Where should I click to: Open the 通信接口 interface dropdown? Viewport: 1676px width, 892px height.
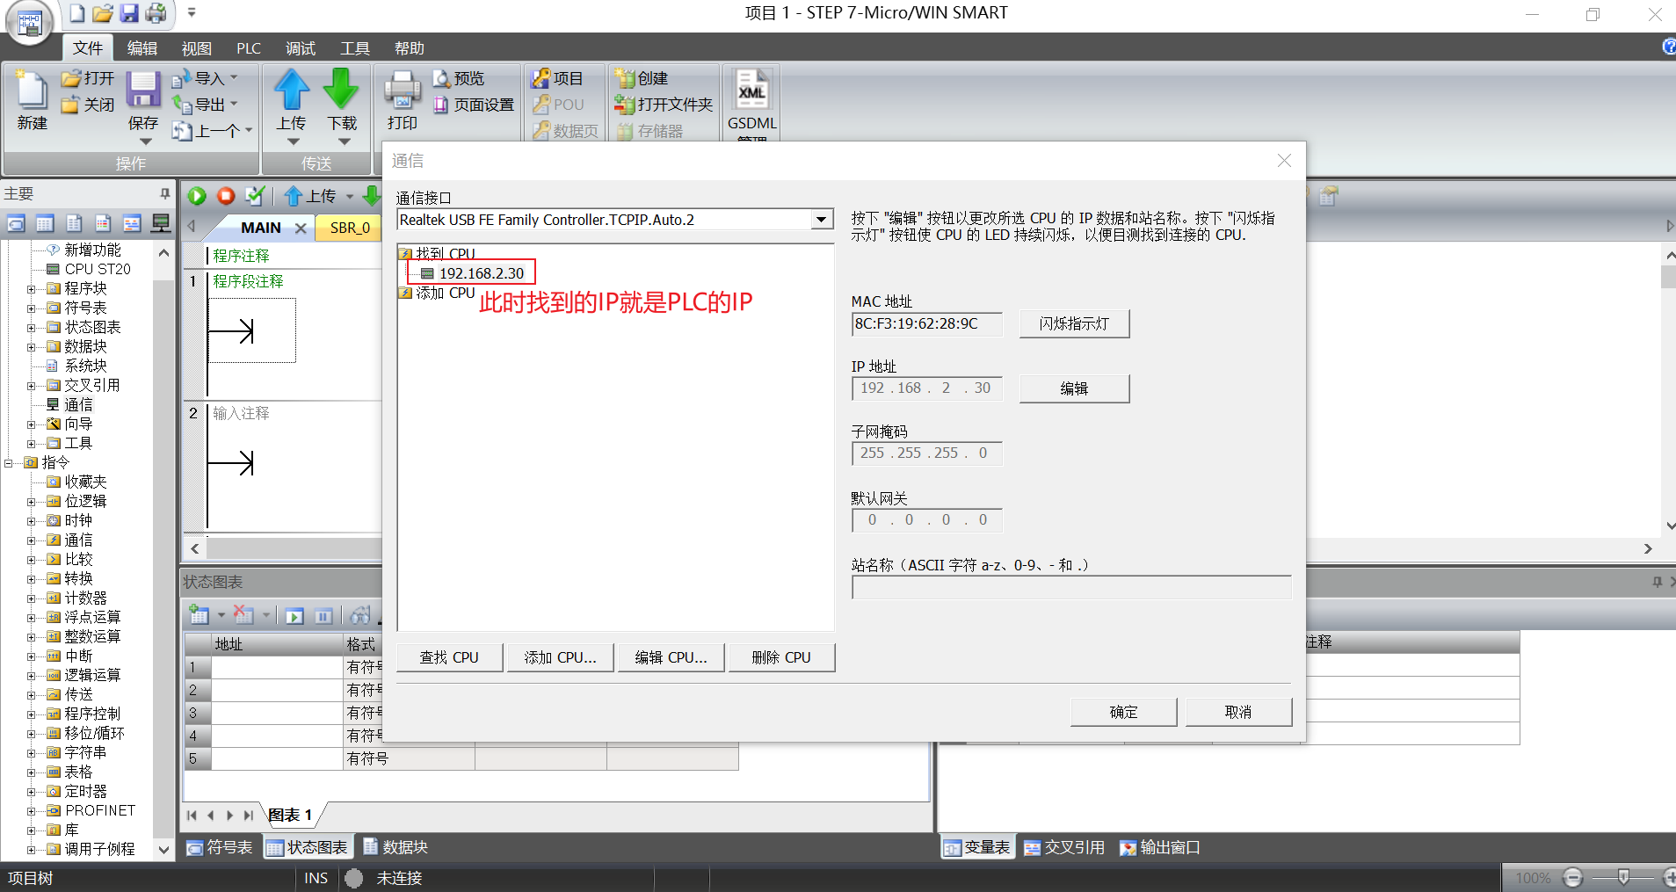pyautogui.click(x=821, y=219)
